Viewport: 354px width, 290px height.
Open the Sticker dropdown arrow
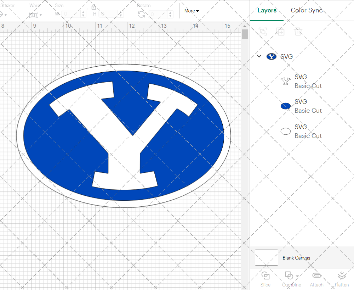(6, 15)
